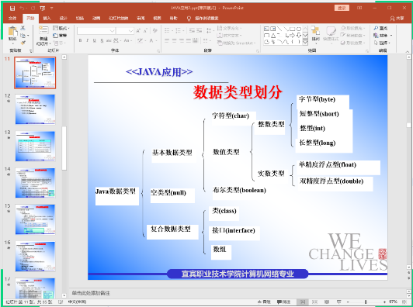Click the notes button in status bar

pos(264,302)
